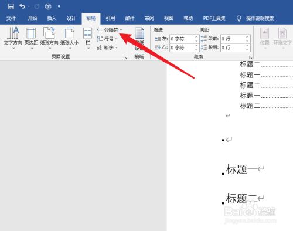Click first 标题一 entry in table of contents

[x=266, y=74]
